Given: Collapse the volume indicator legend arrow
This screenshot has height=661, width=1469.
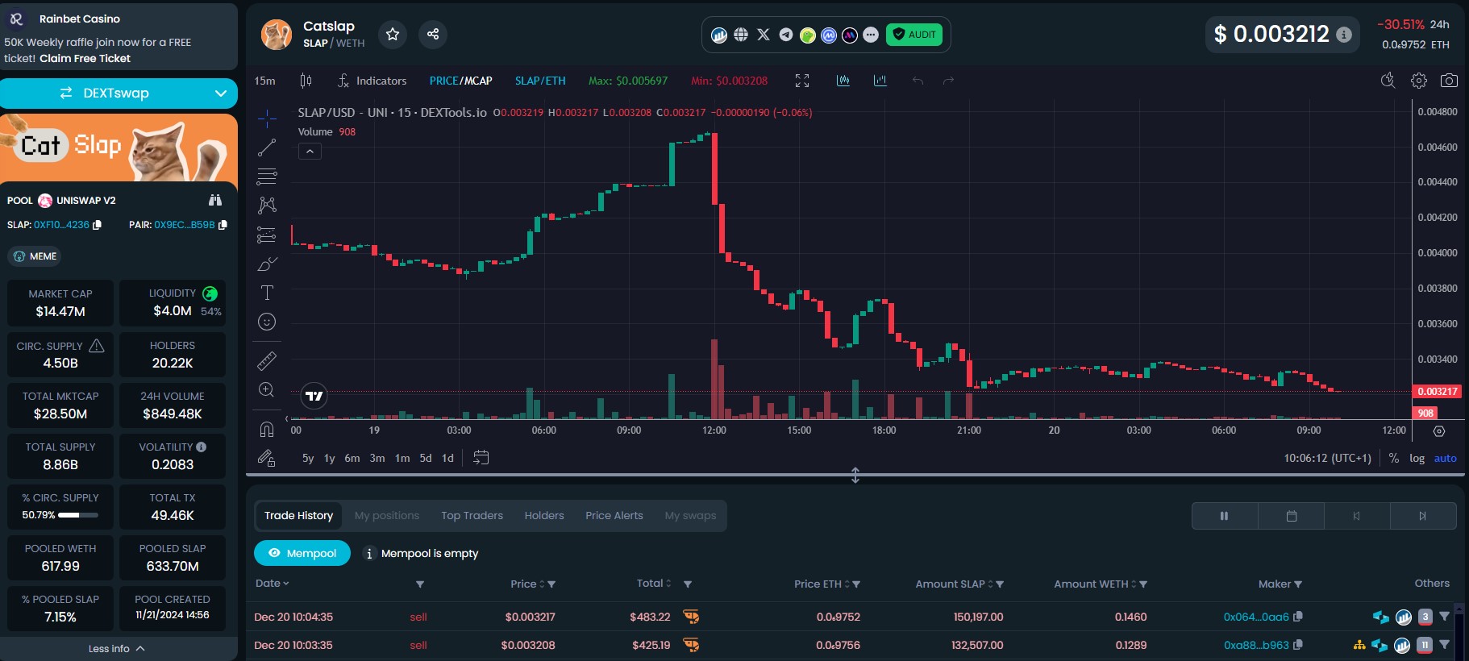Looking at the screenshot, I should pyautogui.click(x=310, y=151).
